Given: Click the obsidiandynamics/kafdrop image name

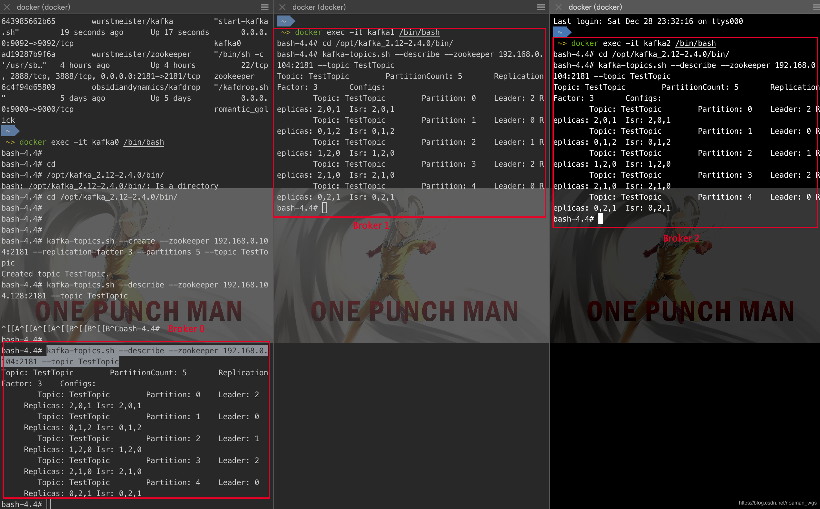Looking at the screenshot, I should pos(146,87).
